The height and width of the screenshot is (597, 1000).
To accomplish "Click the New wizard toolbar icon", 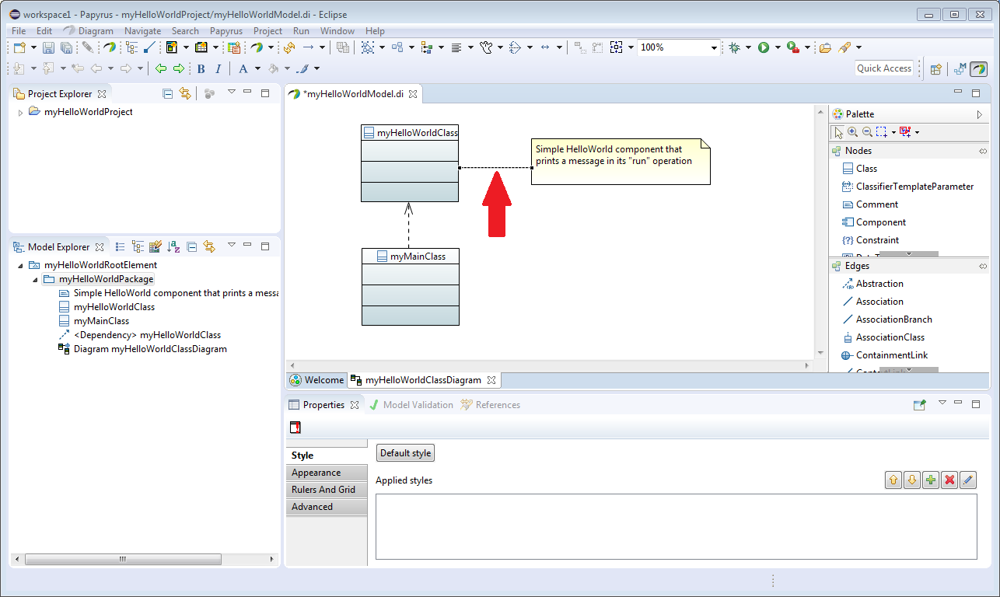I will (19, 47).
